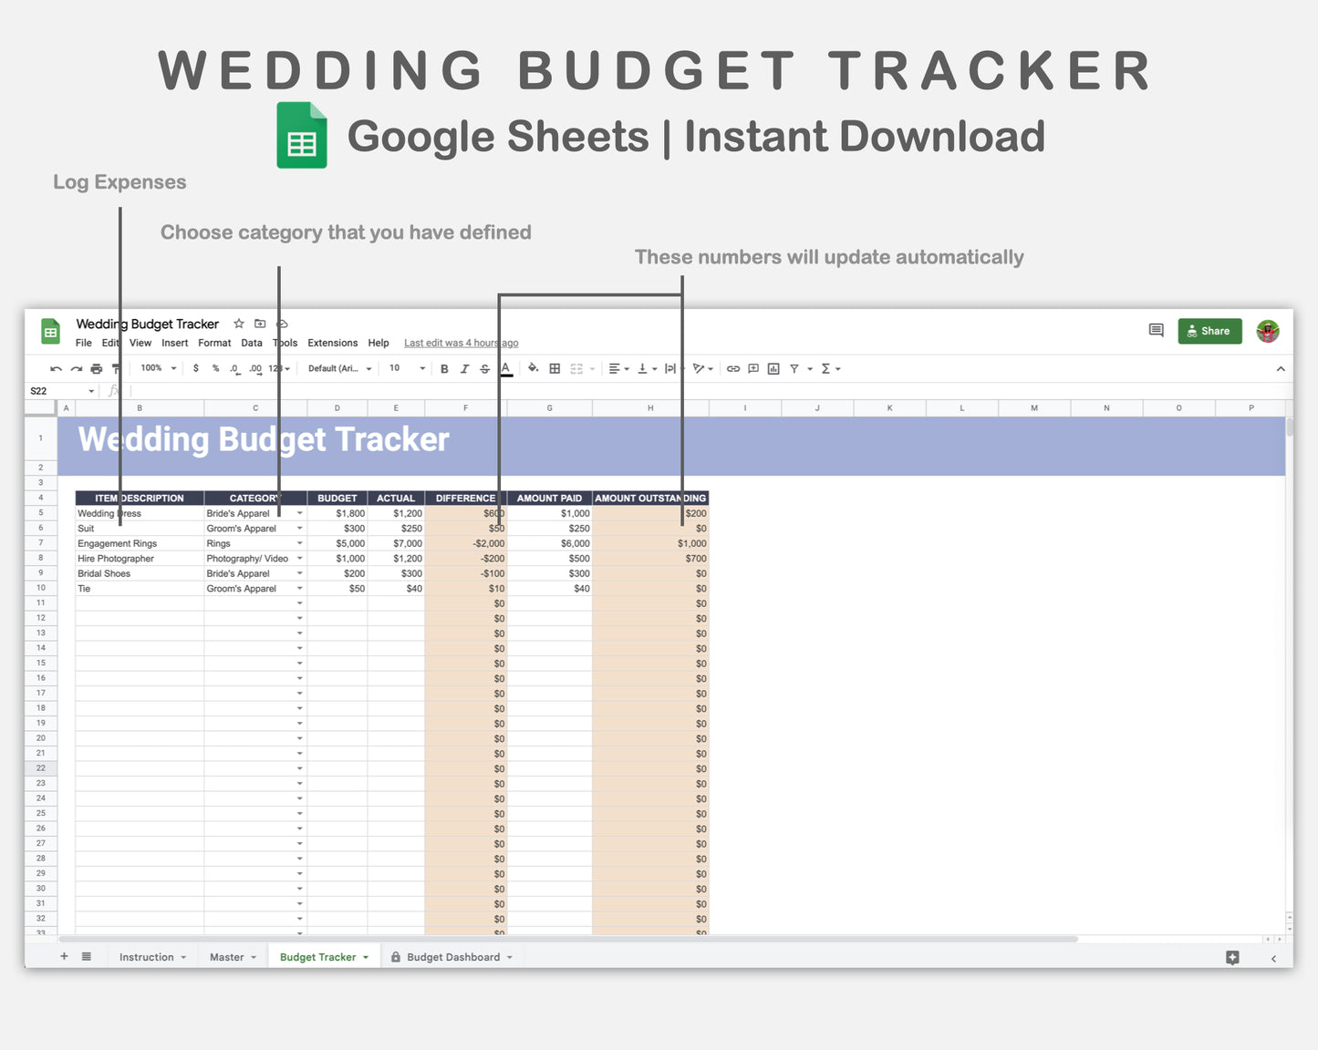
Task: Select the Paint format tool
Action: [x=116, y=368]
